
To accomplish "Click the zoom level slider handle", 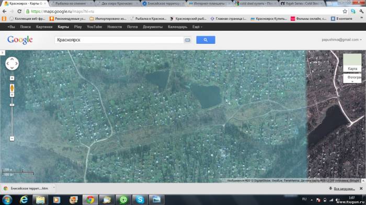I will (x=12, y=105).
